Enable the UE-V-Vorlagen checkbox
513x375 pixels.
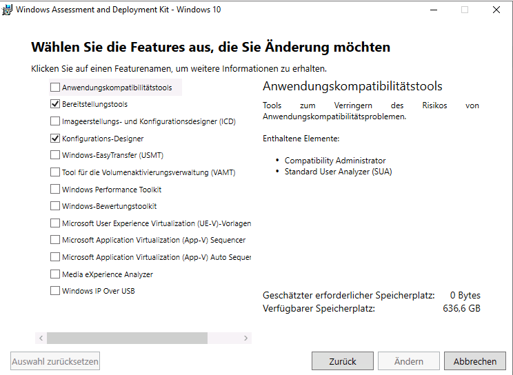click(x=55, y=223)
